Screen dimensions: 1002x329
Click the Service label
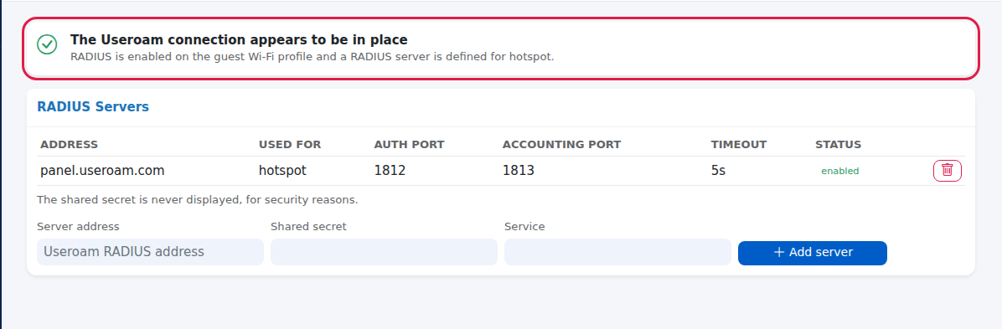coord(524,226)
